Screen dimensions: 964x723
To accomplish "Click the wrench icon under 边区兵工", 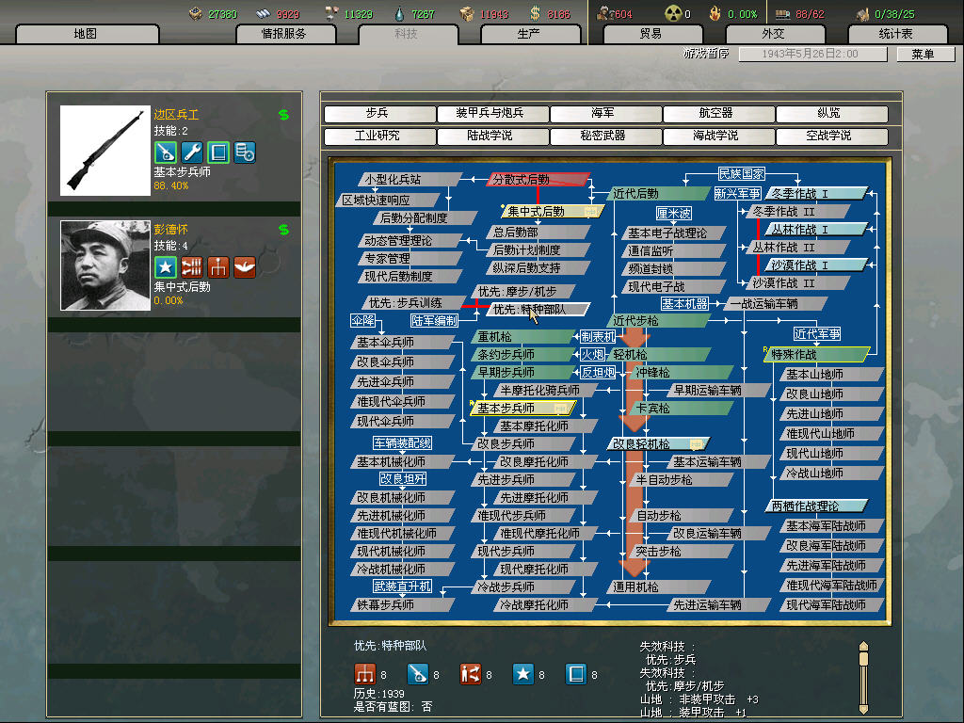I will (192, 152).
